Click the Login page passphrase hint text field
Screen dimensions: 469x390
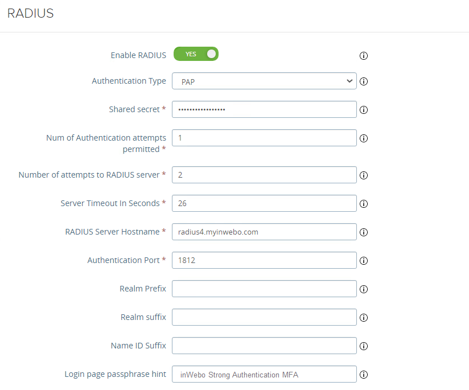click(x=264, y=374)
